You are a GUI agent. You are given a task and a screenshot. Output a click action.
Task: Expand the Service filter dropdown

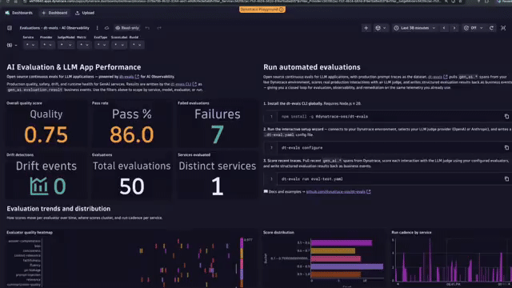30,45
